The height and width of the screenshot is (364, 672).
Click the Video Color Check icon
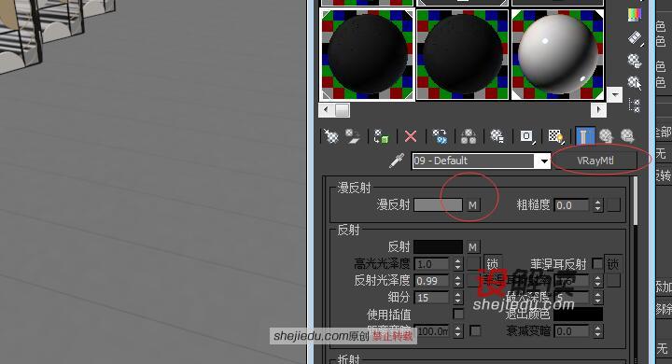click(x=635, y=16)
